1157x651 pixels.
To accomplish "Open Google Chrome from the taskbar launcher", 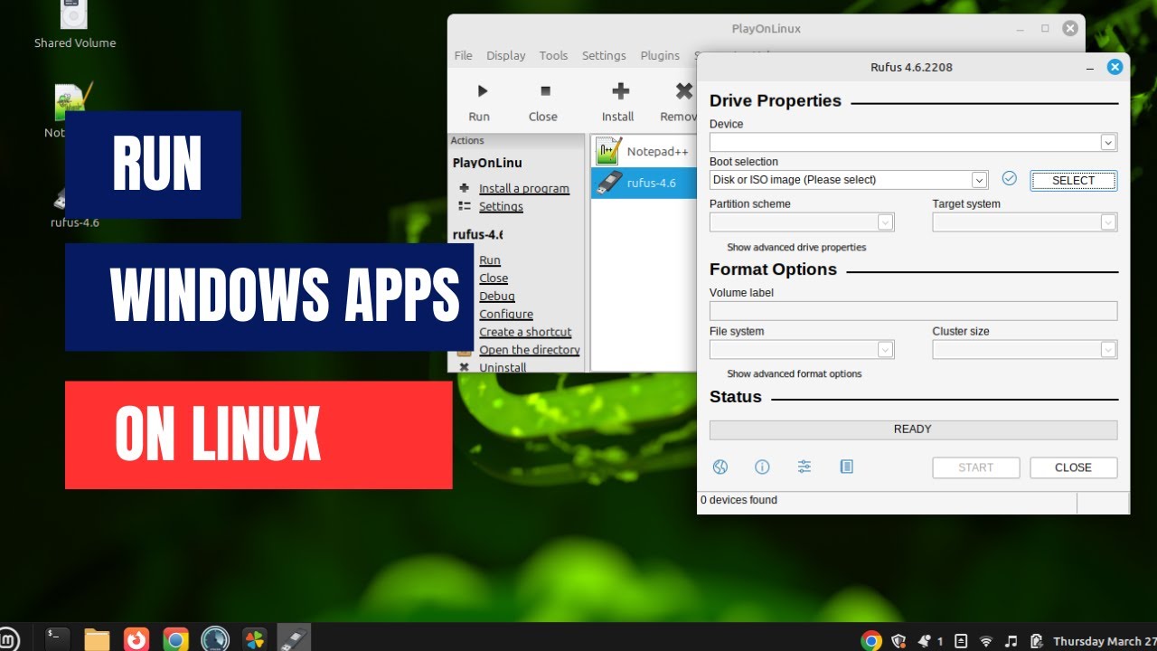I will (176, 639).
